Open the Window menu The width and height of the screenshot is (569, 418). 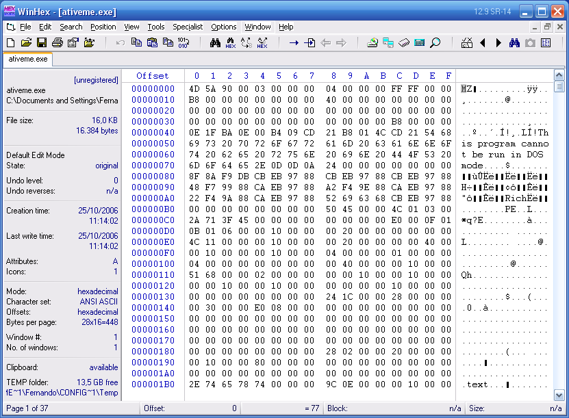[x=257, y=27]
